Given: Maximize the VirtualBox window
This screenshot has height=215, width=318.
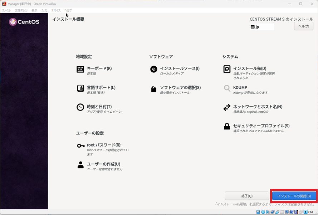Looking at the screenshot, I should [300, 4].
